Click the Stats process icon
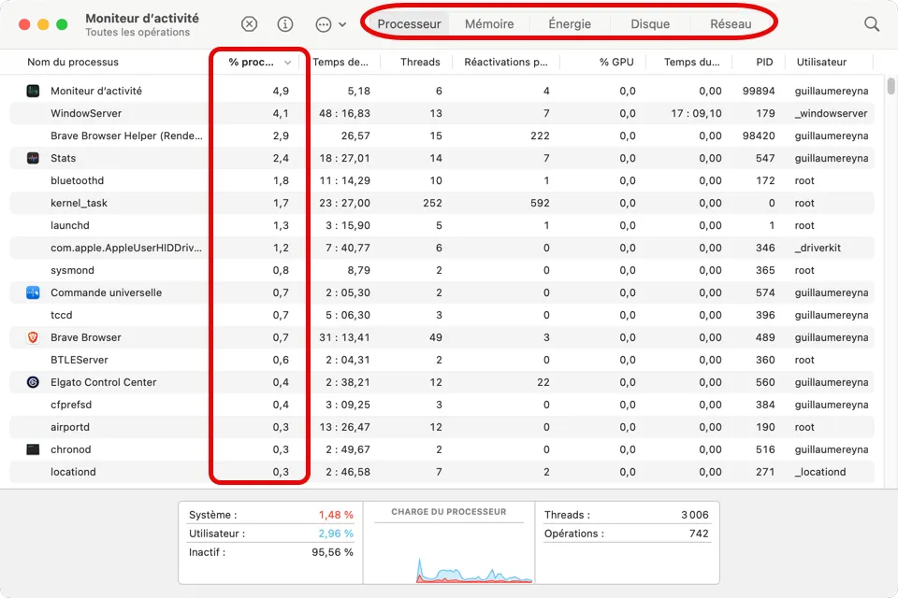This screenshot has height=598, width=898. tap(34, 158)
